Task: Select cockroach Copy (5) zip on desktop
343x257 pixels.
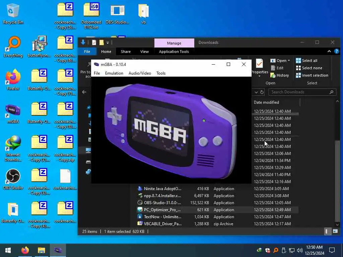Action: (65, 16)
